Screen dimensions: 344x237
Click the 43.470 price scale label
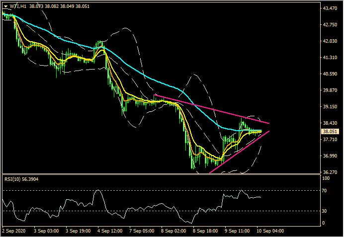(330, 9)
